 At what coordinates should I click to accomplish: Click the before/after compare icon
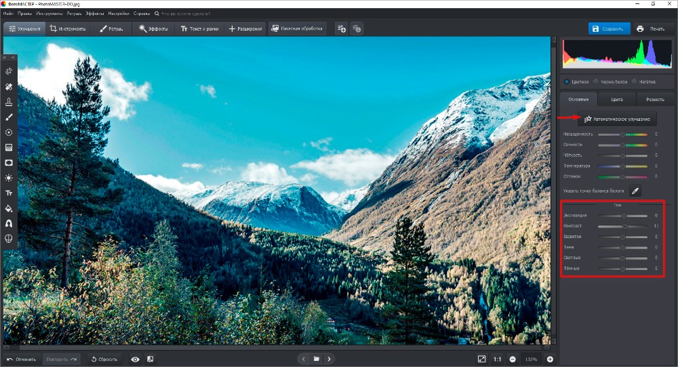150,360
